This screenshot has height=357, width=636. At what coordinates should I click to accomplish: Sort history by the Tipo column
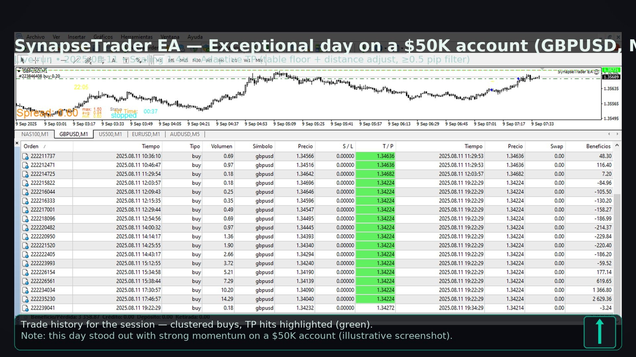(x=182, y=146)
